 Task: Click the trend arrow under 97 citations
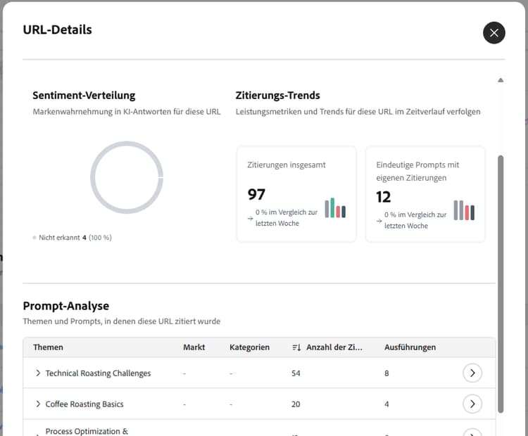251,219
